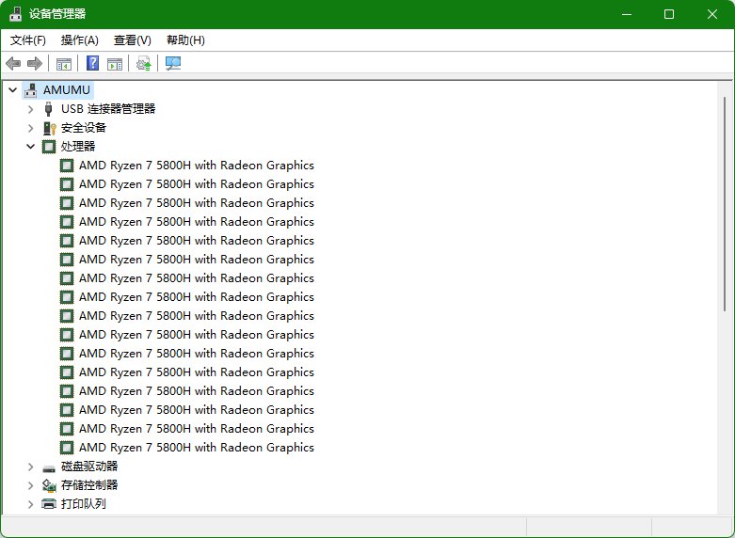Expand the 磁盘驱动器 category

click(x=31, y=467)
